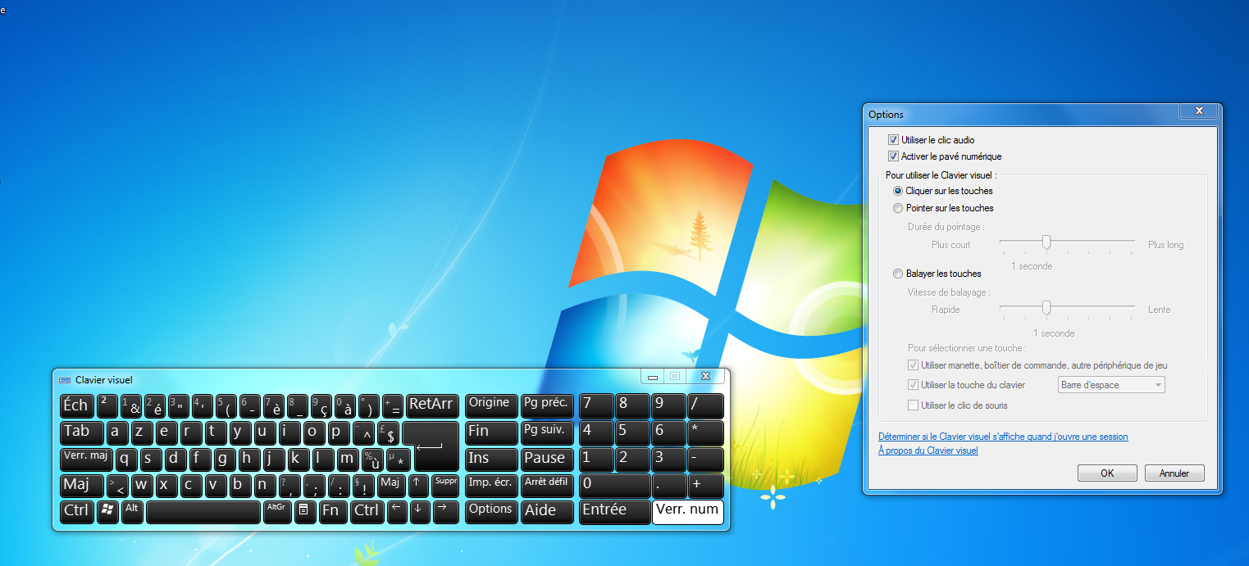
Task: Click the Options key on keyboard
Action: pyautogui.click(x=491, y=511)
